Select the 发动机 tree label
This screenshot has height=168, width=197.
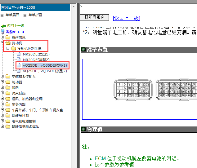coord(17,43)
